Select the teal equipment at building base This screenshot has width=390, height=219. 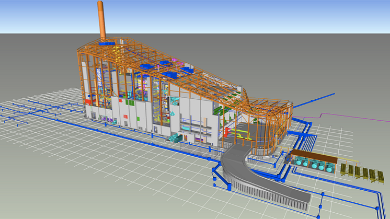(175, 138)
